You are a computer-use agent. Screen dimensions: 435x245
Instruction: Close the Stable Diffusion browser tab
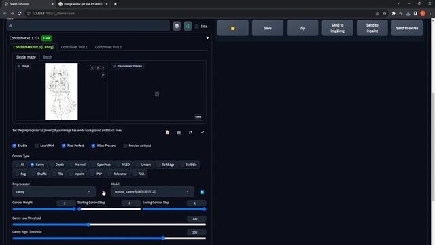[53, 4]
